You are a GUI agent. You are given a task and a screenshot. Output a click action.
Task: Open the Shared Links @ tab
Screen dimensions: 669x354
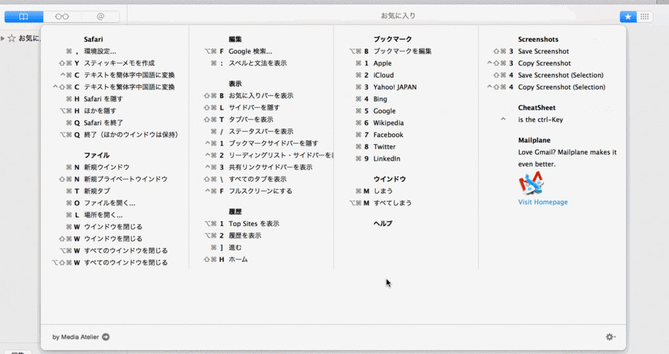click(100, 16)
